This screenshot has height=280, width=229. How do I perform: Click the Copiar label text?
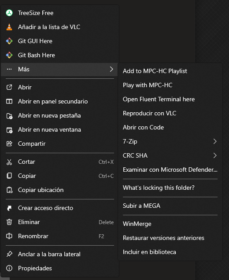pyautogui.click(x=27, y=176)
